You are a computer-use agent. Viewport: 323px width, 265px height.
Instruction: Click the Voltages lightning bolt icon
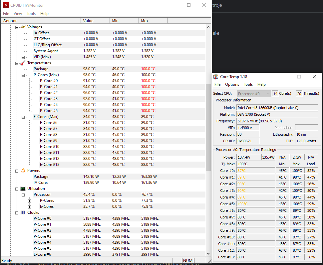tap(23, 27)
